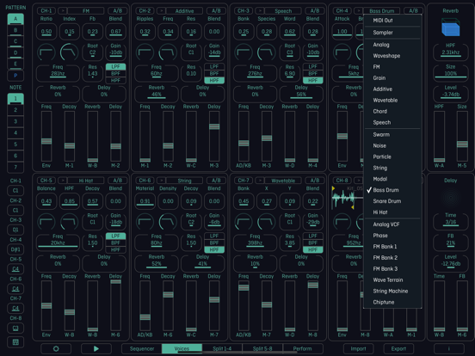Select pattern B

tap(15, 30)
